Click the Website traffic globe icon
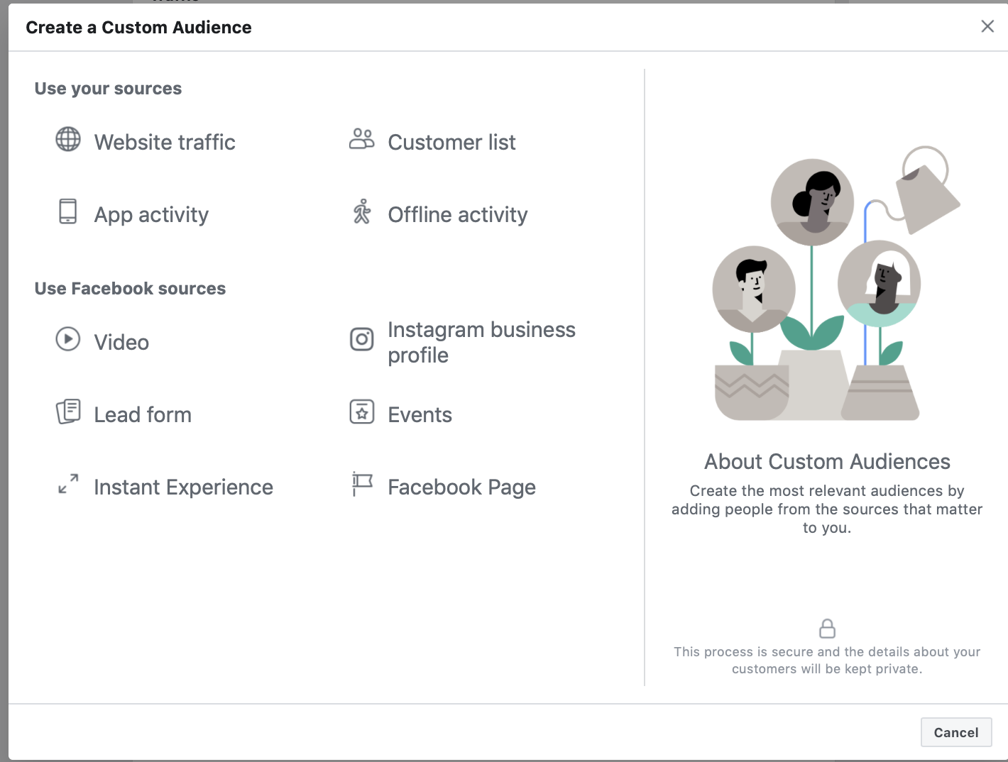Screen dimensions: 1008x762 pos(68,139)
